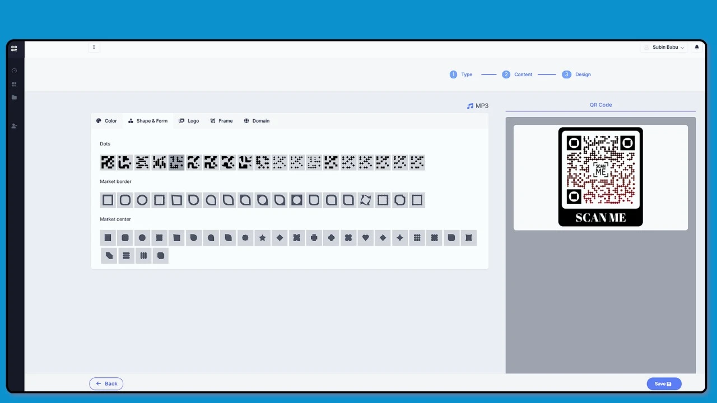Image resolution: width=717 pixels, height=403 pixels.
Task: Open the folder icon in left sidebar
Action: [14, 97]
